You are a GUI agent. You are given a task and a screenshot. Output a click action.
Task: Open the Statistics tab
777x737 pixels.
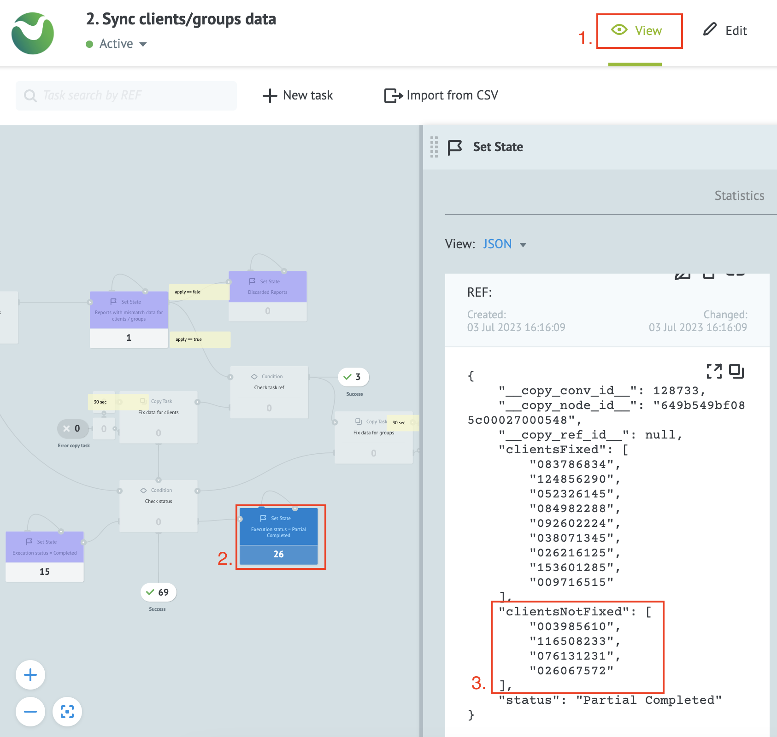click(x=739, y=196)
